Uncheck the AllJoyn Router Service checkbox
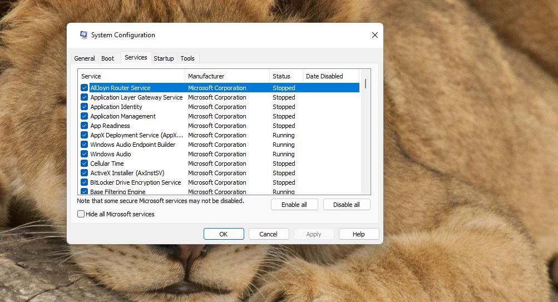This screenshot has height=302, width=558. (85, 88)
